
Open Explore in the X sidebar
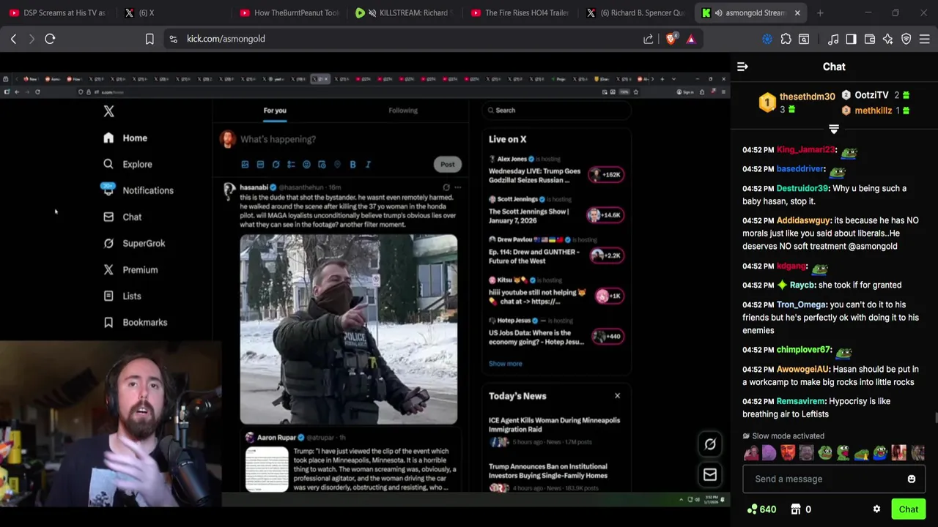point(128,165)
